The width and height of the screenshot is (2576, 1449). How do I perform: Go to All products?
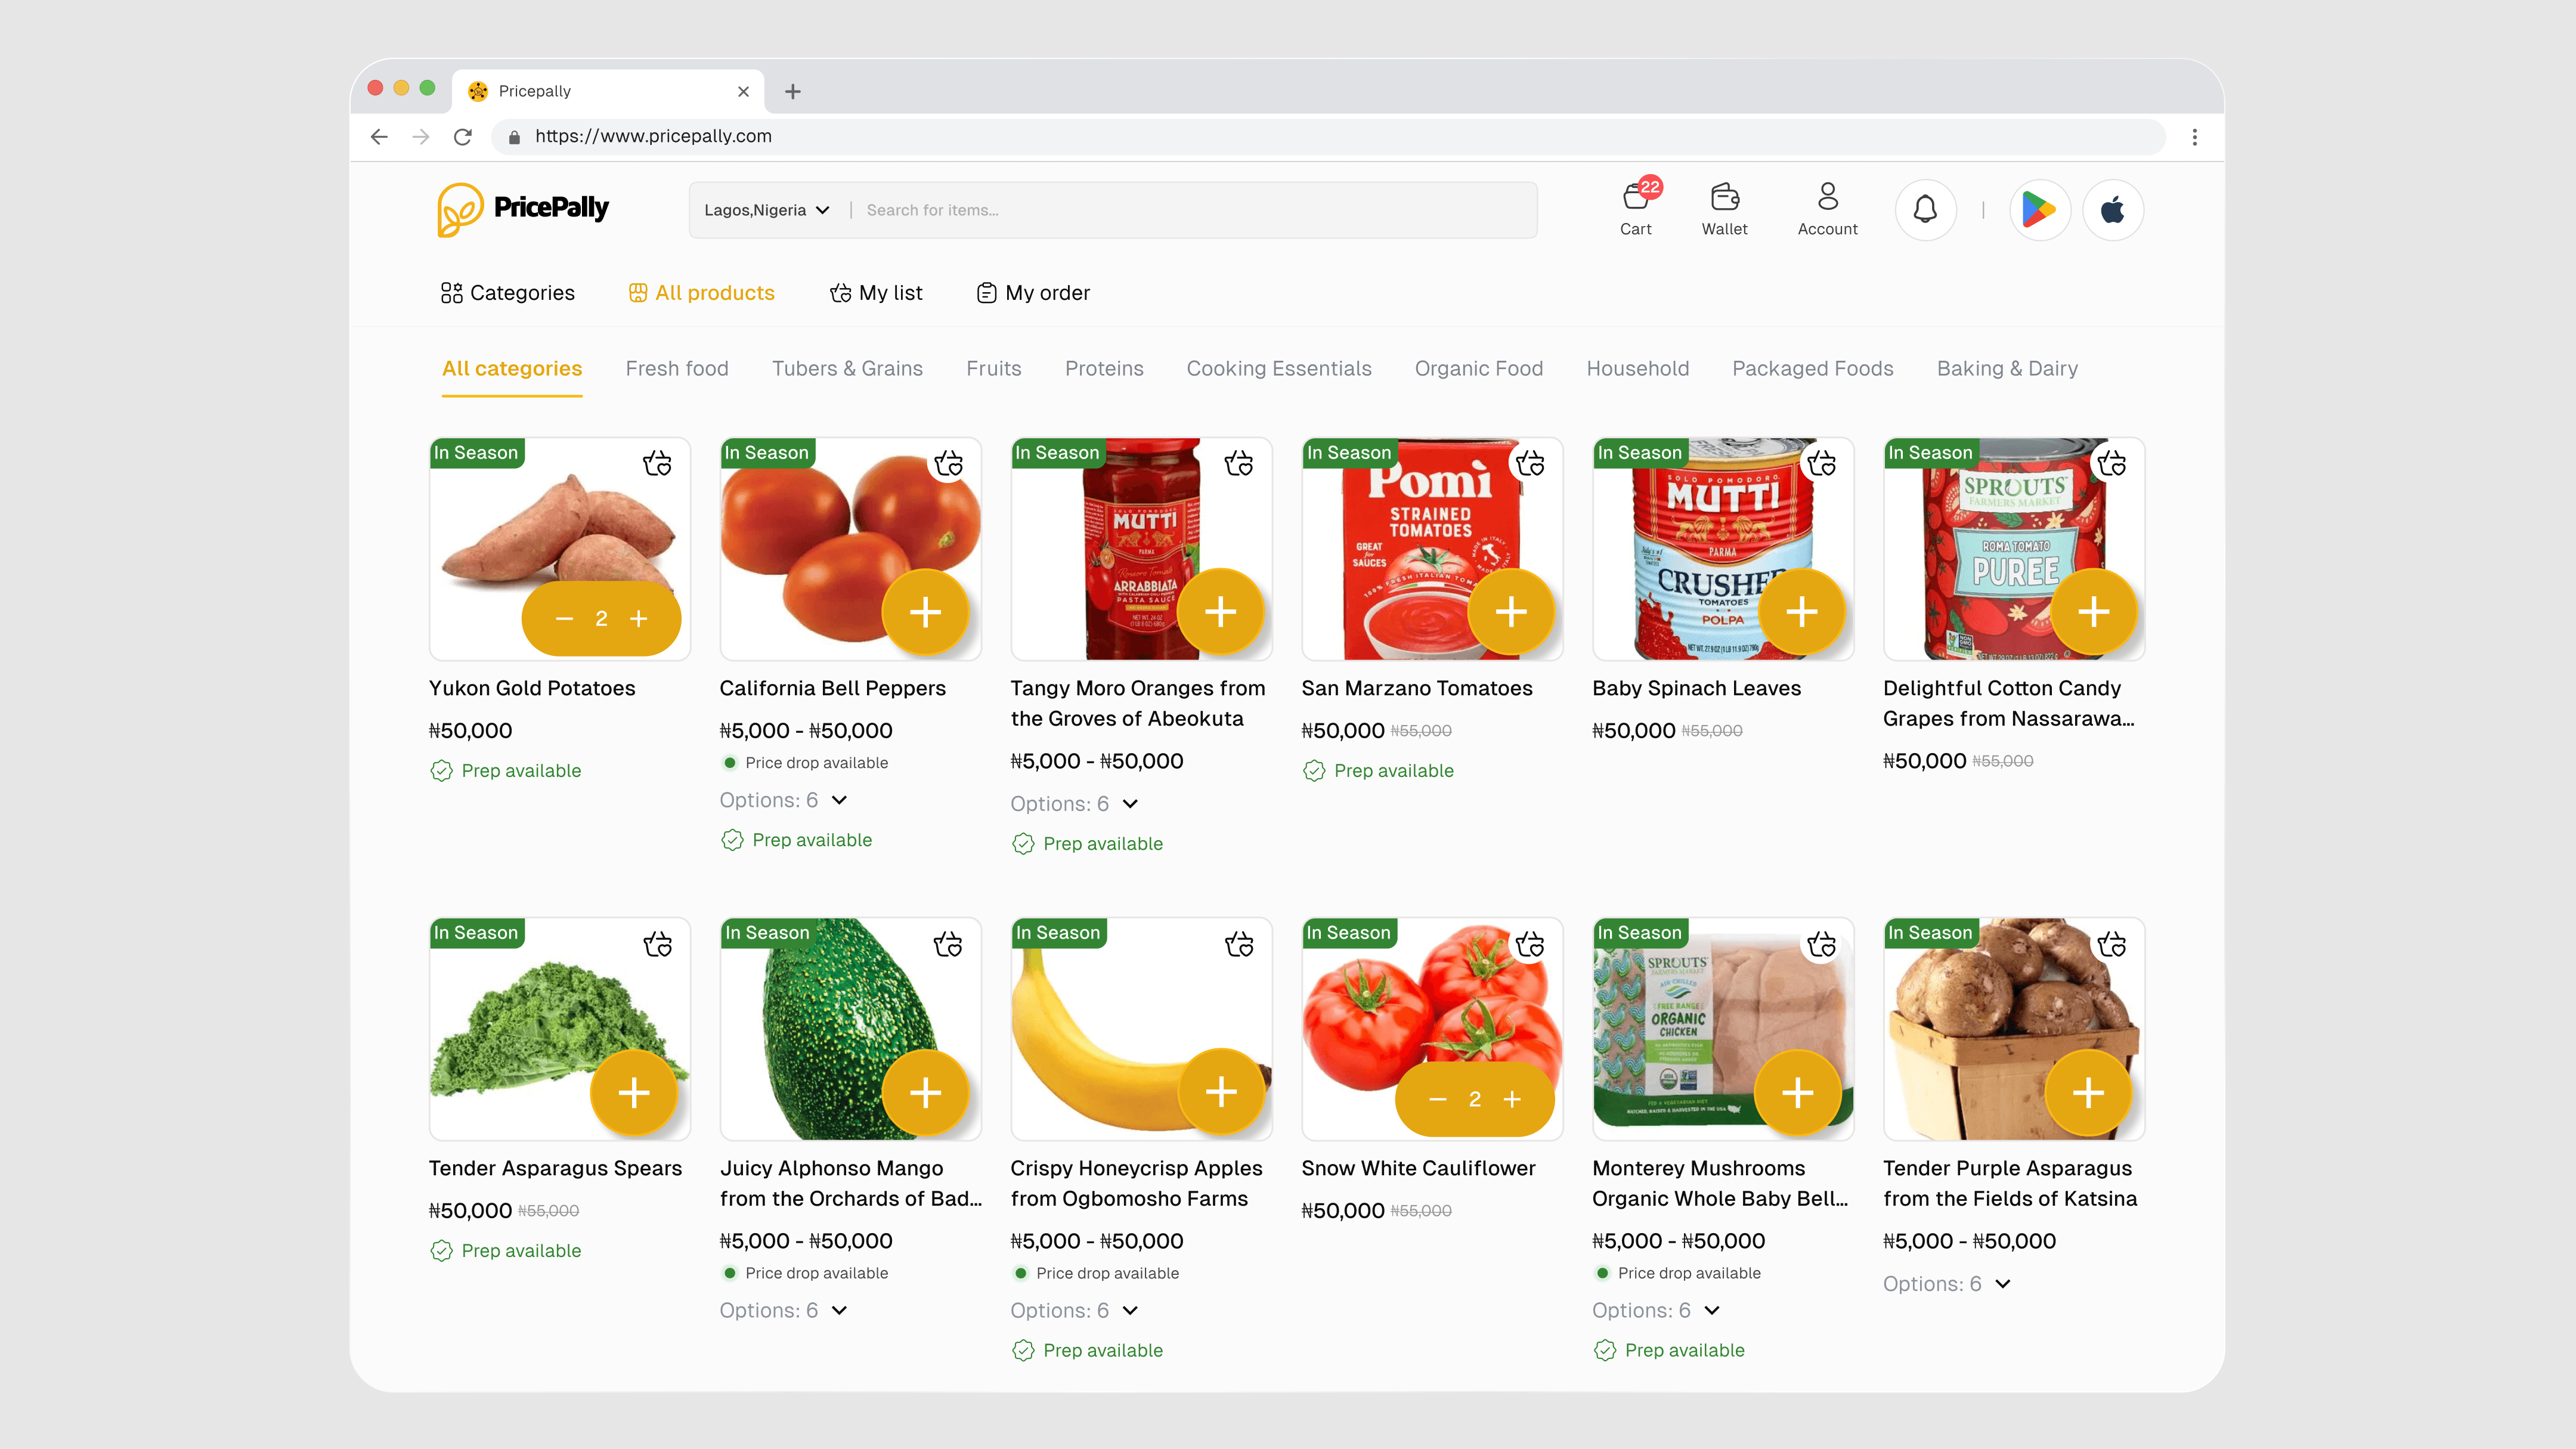pyautogui.click(x=701, y=293)
